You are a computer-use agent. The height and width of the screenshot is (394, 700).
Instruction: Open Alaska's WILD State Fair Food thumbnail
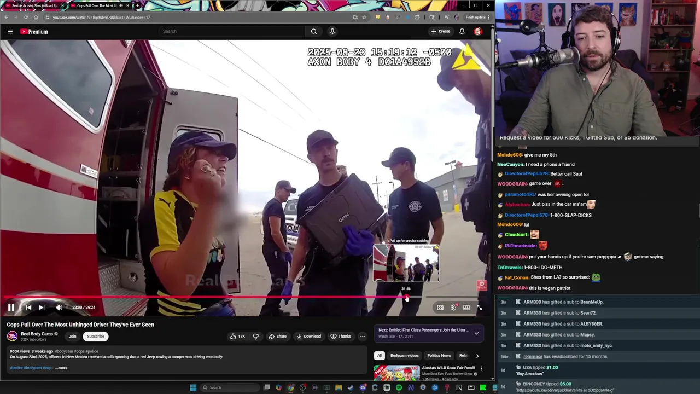pos(396,373)
